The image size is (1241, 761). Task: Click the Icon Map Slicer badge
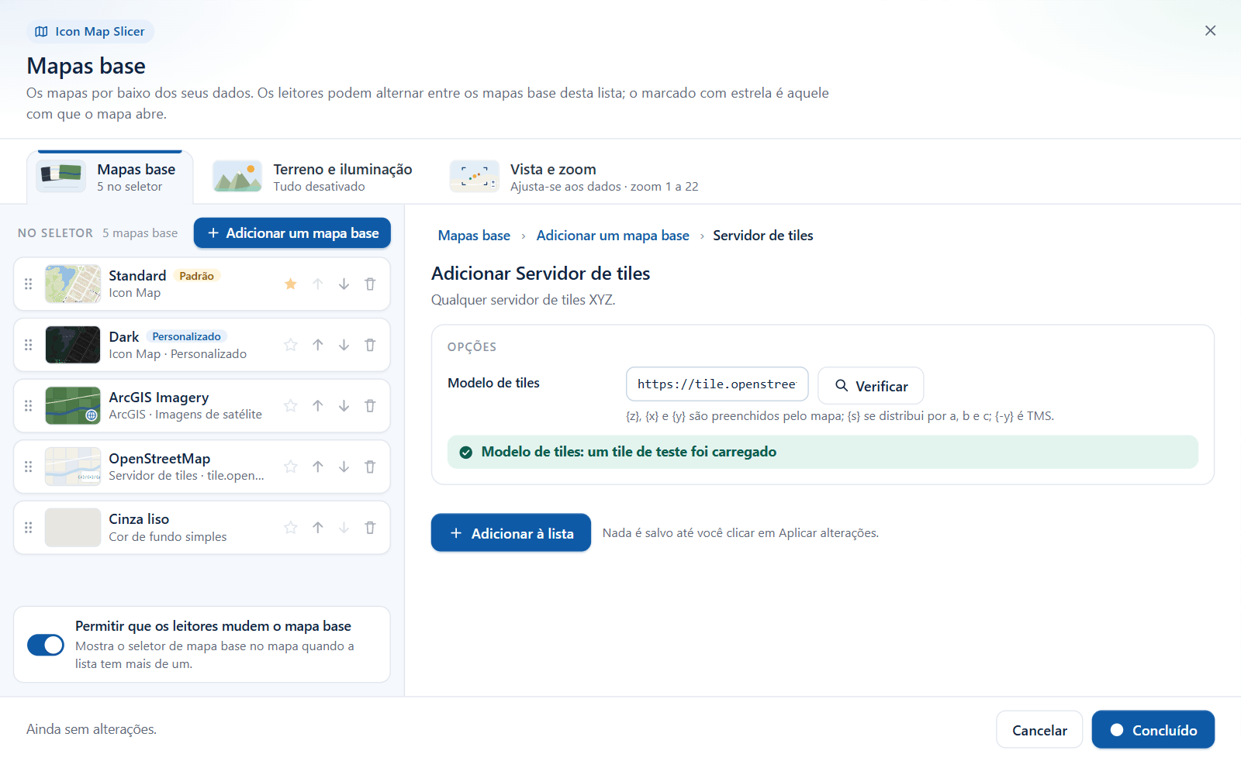91,32
